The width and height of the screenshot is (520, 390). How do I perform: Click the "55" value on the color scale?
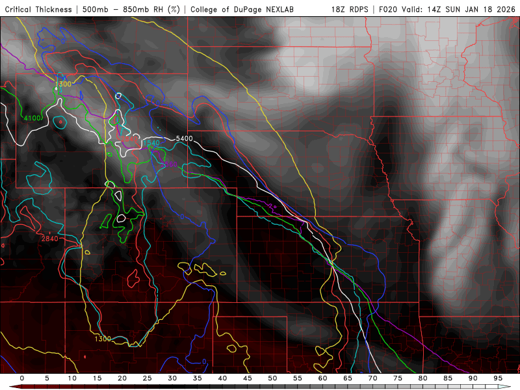(298, 378)
